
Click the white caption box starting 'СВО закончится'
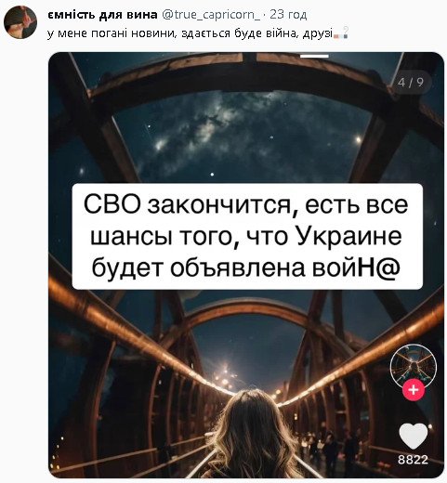247,236
